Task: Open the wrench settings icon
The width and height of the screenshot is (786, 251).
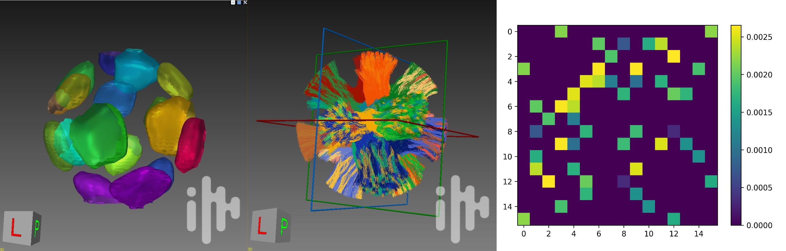Action: (x=245, y=2)
